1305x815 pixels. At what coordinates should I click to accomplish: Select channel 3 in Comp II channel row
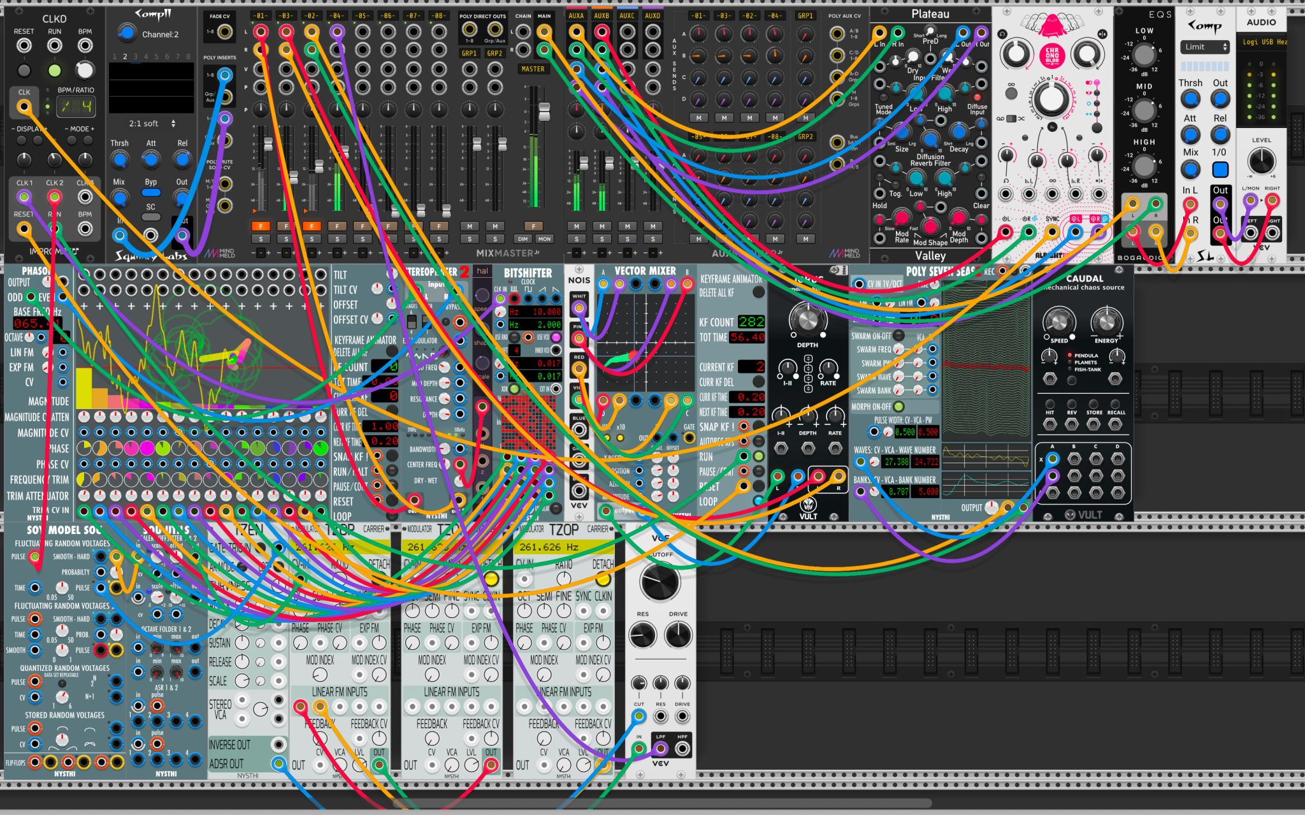pyautogui.click(x=135, y=57)
